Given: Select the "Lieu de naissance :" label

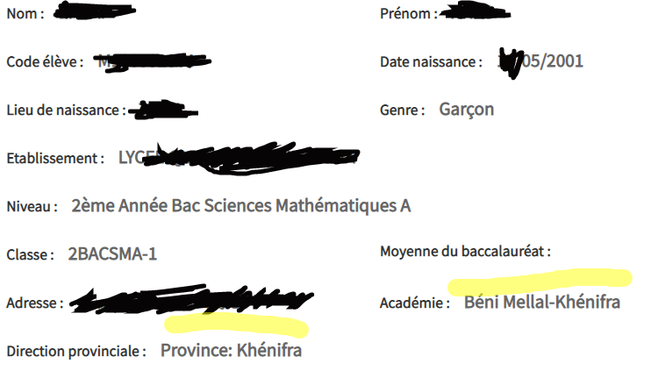Looking at the screenshot, I should (x=66, y=111).
